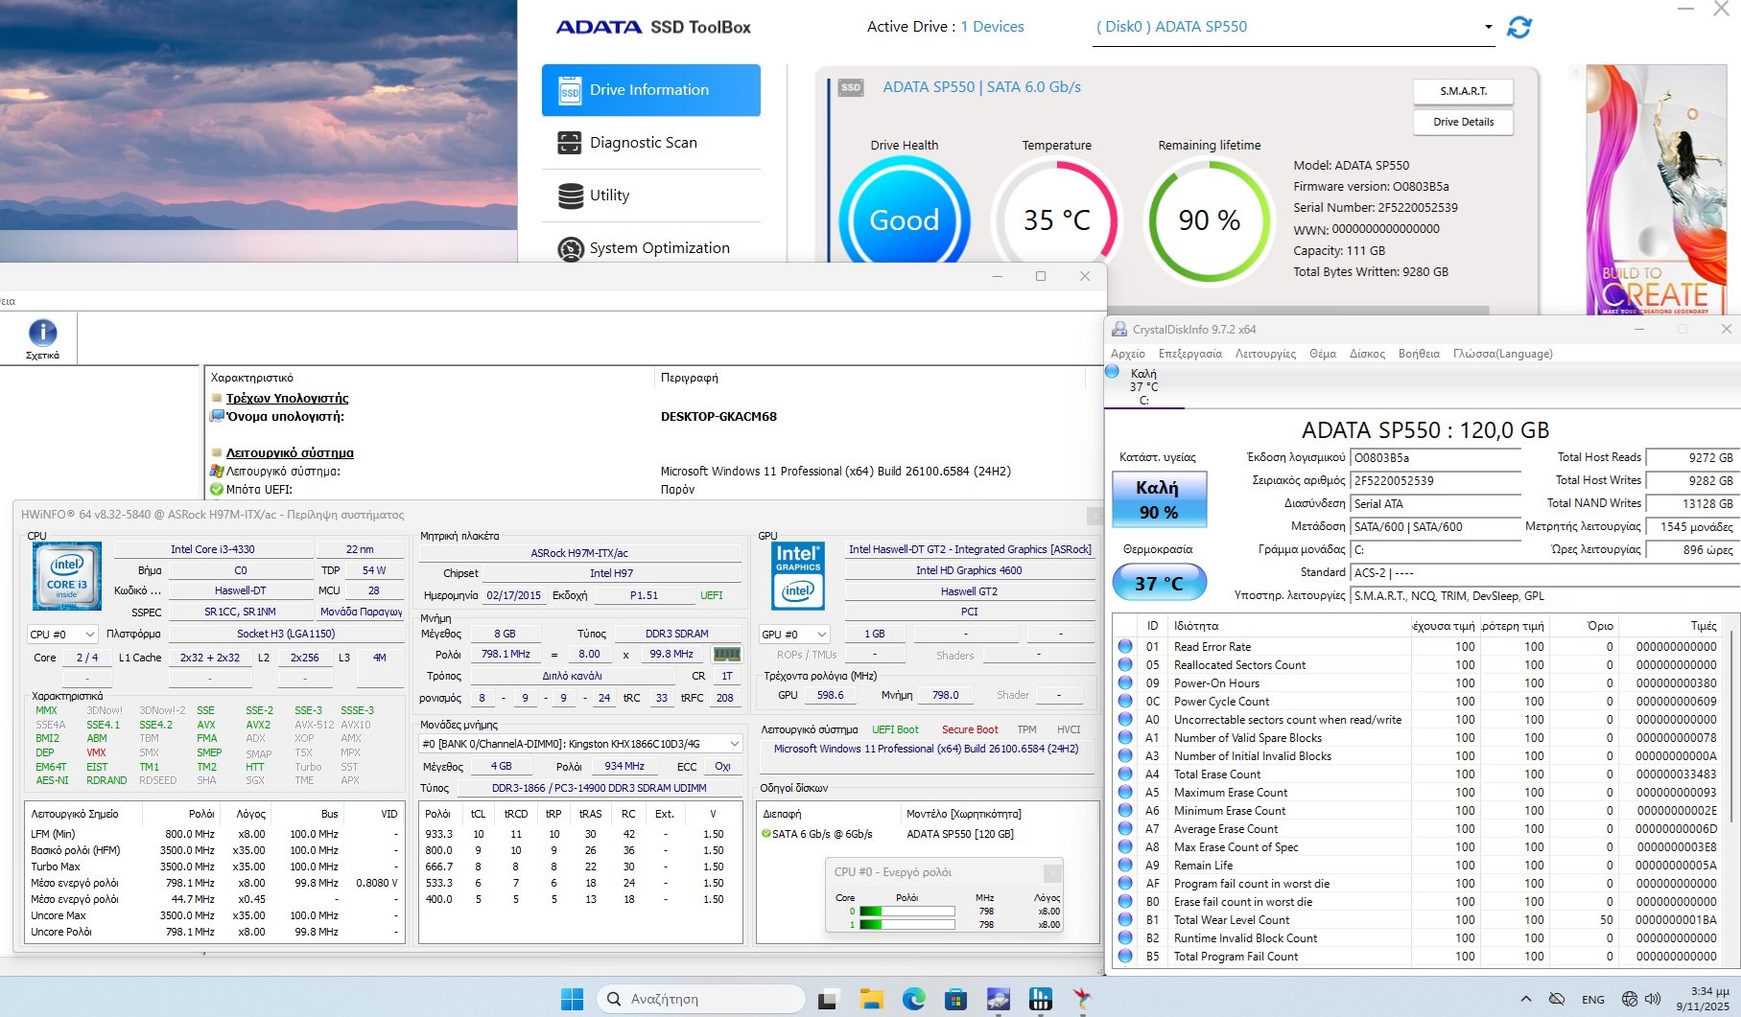Image resolution: width=1741 pixels, height=1017 pixels.
Task: Open Diagnostic Scan in ADATA sidebar
Action: coord(643,143)
